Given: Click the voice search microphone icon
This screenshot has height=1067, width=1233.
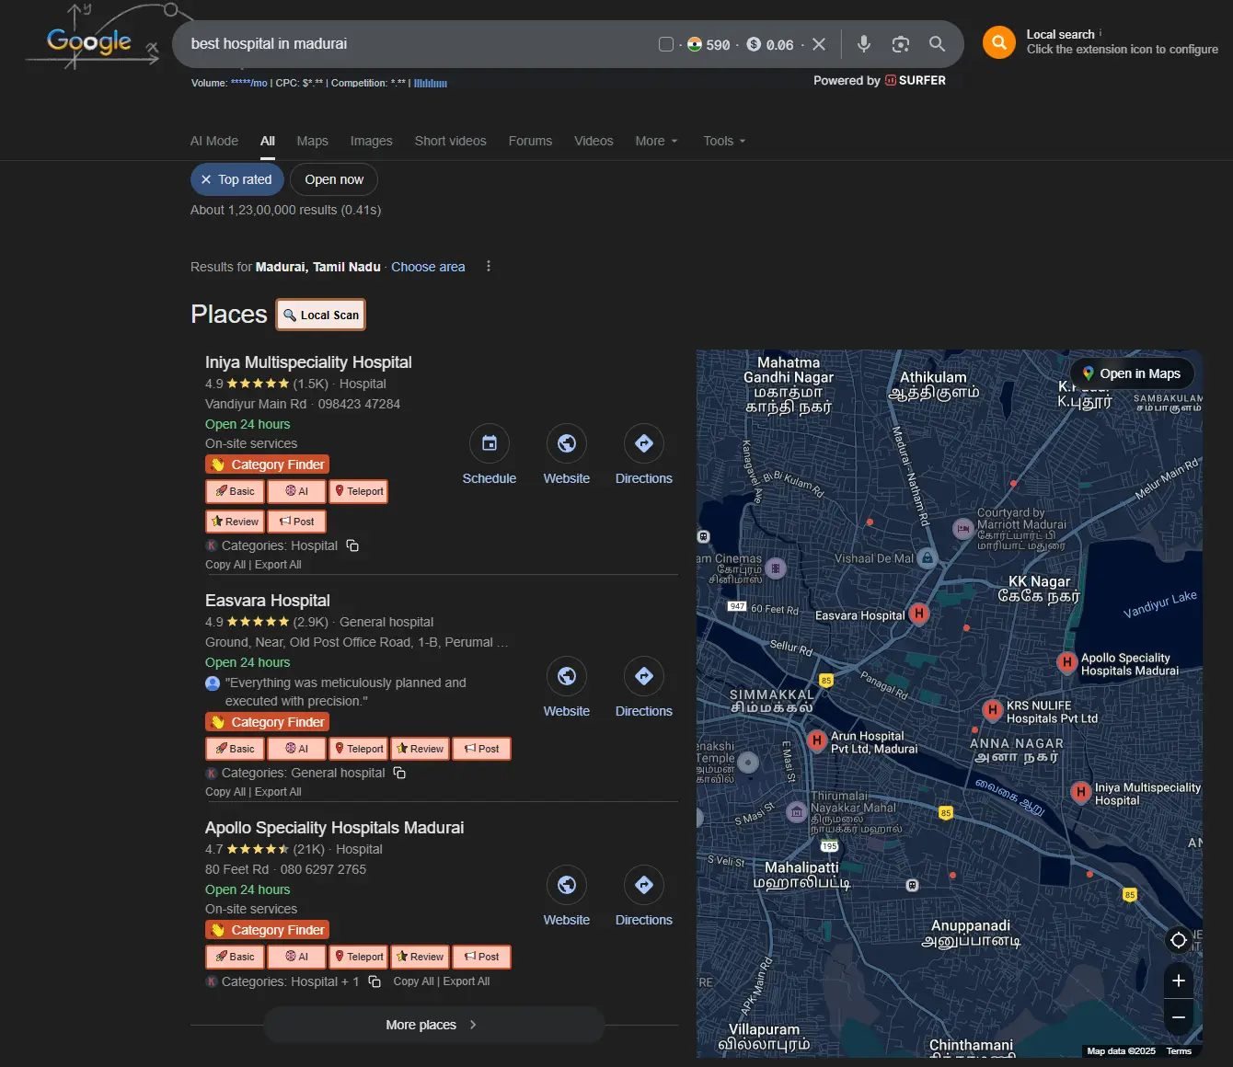Looking at the screenshot, I should 863,44.
